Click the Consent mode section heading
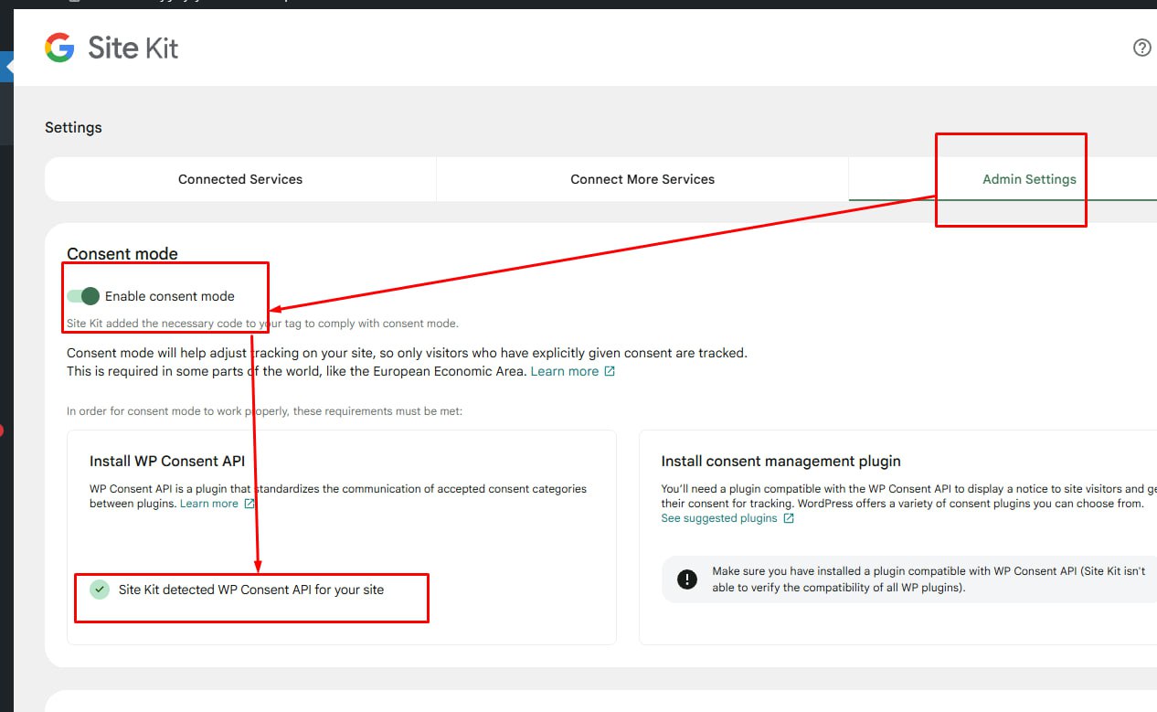This screenshot has width=1157, height=712. [x=122, y=253]
